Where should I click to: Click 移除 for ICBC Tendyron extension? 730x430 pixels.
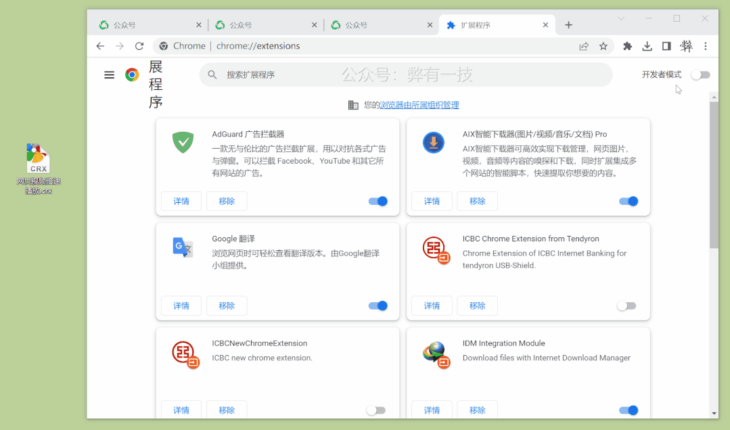[x=477, y=306]
